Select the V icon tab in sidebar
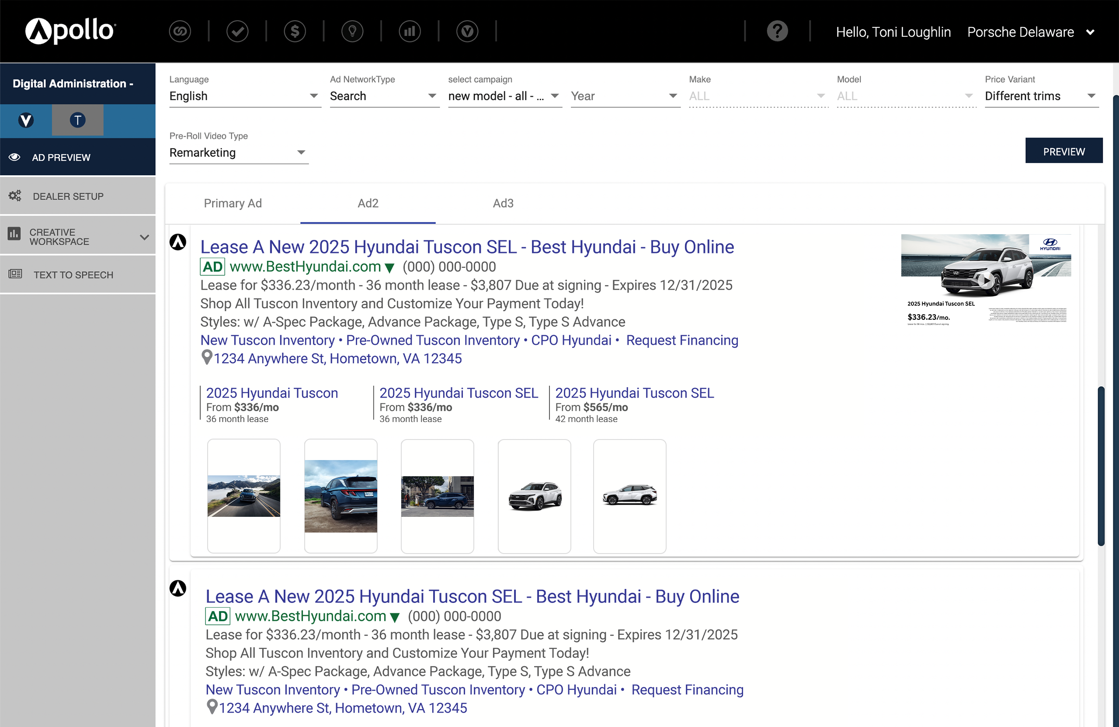 26,120
